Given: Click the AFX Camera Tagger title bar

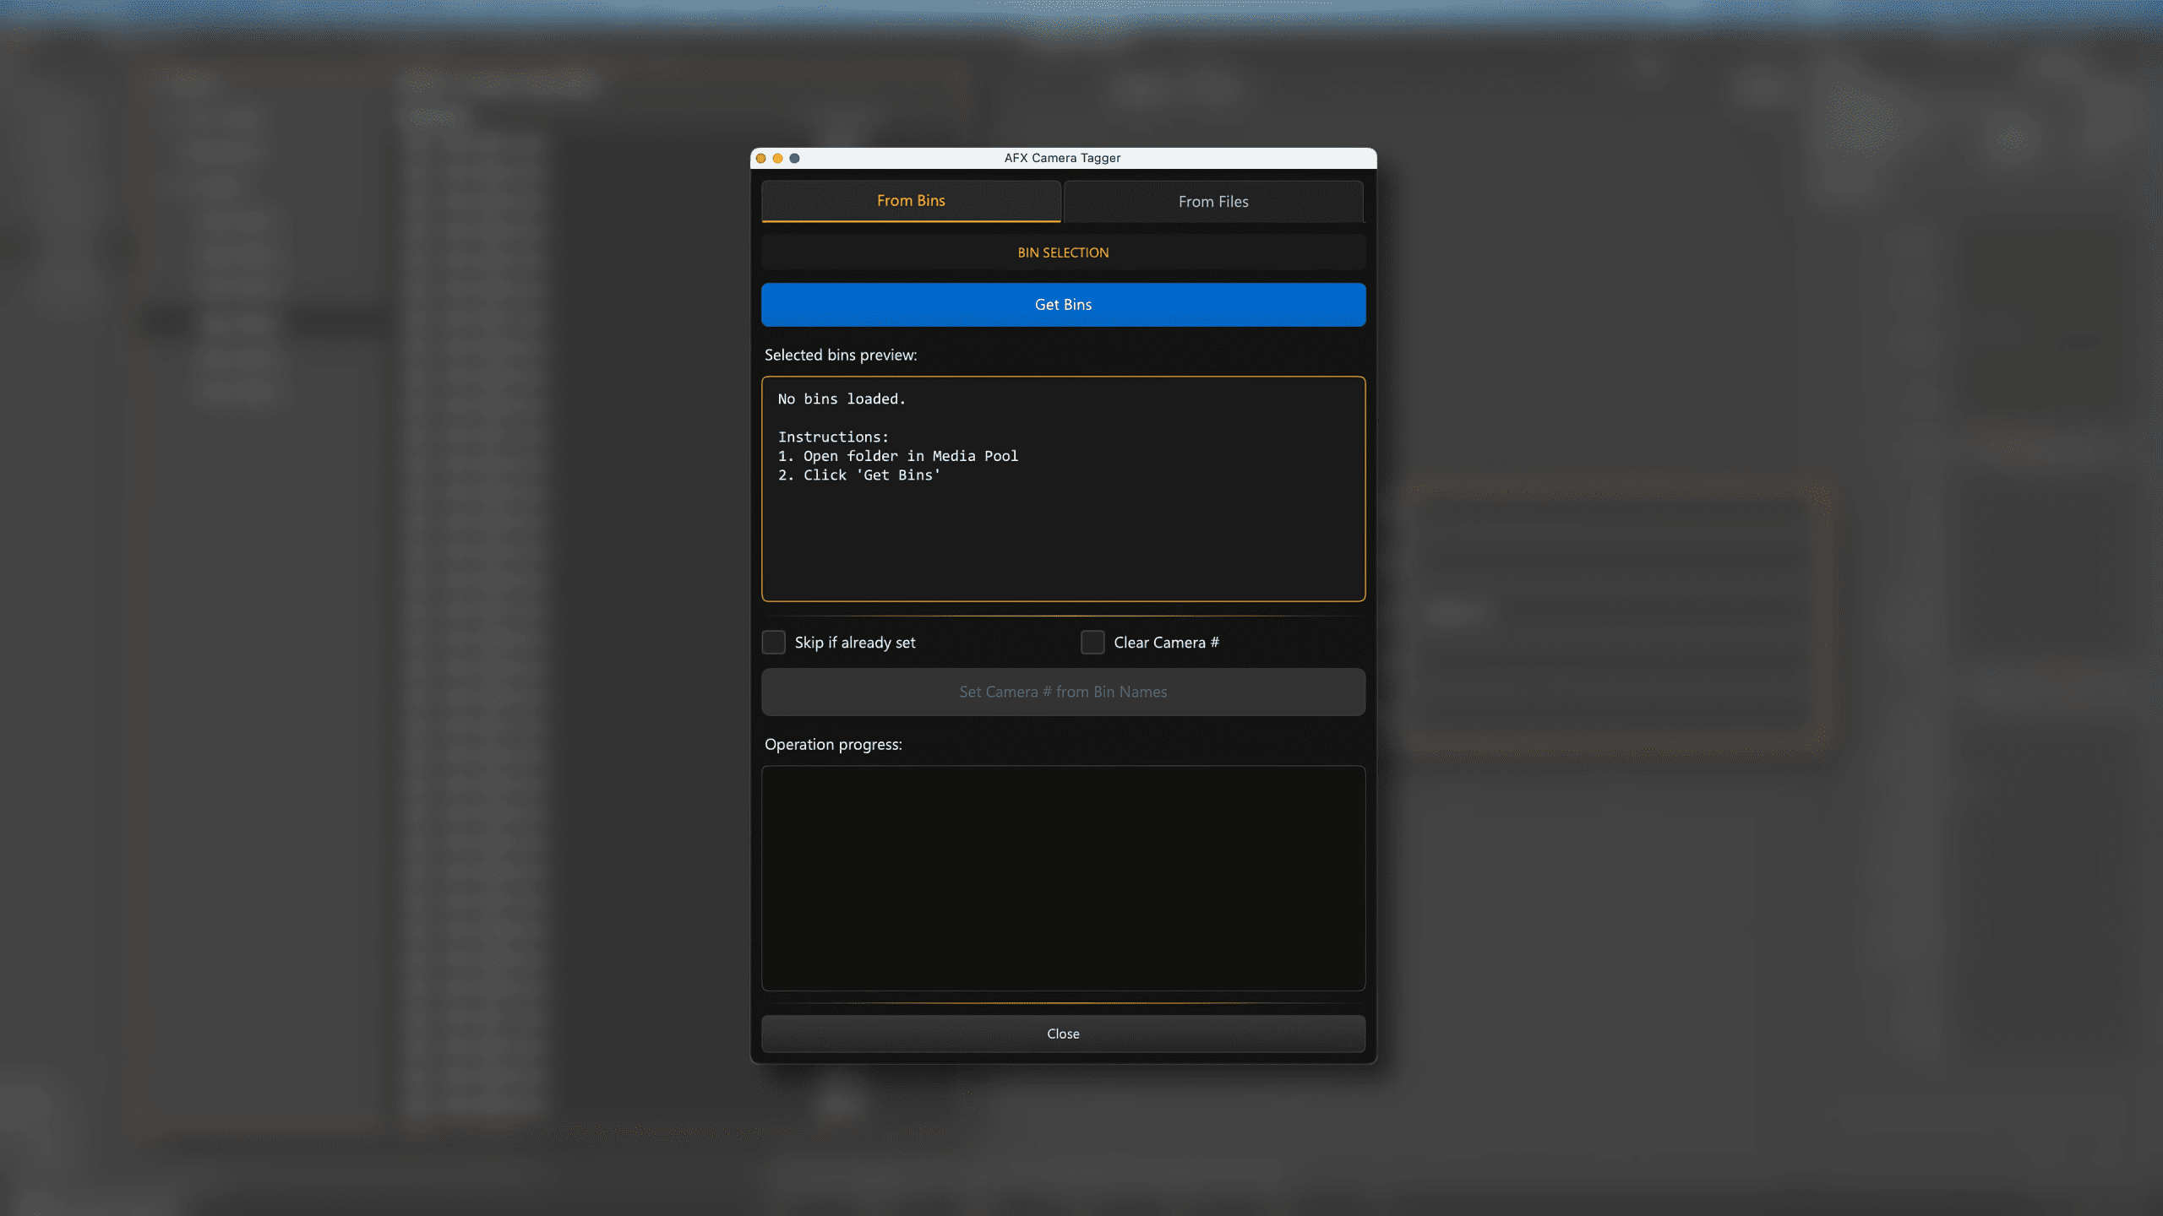Looking at the screenshot, I should [1062, 158].
